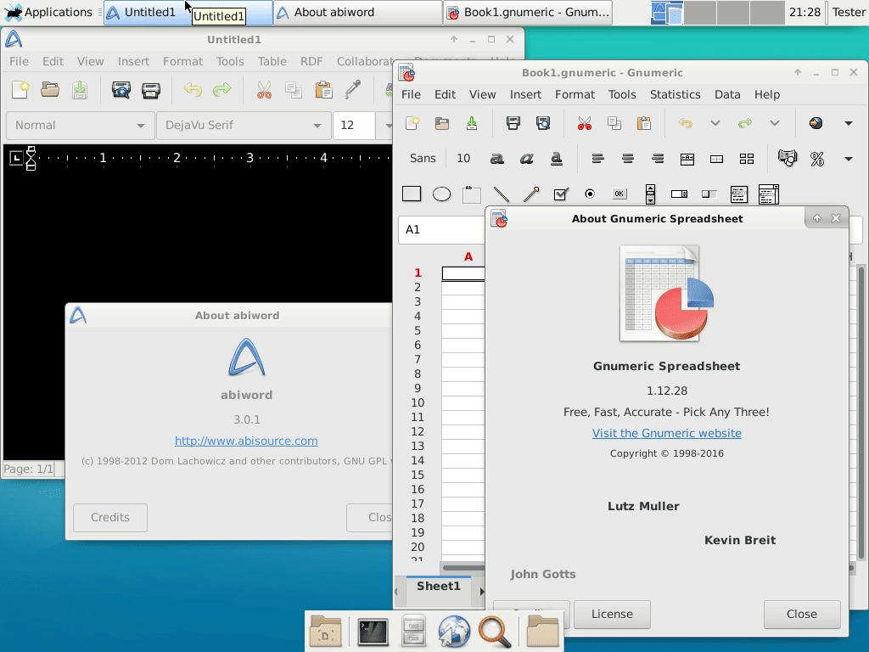Insert Radio button object in Gnumeric
This screenshot has width=869, height=652.
pos(591,194)
